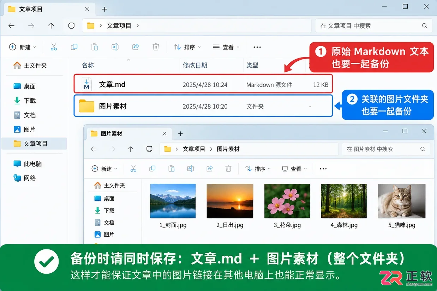This screenshot has height=291, width=437.
Task: Select 5_猫咪.jpg cat thumbnail
Action: pyautogui.click(x=402, y=201)
